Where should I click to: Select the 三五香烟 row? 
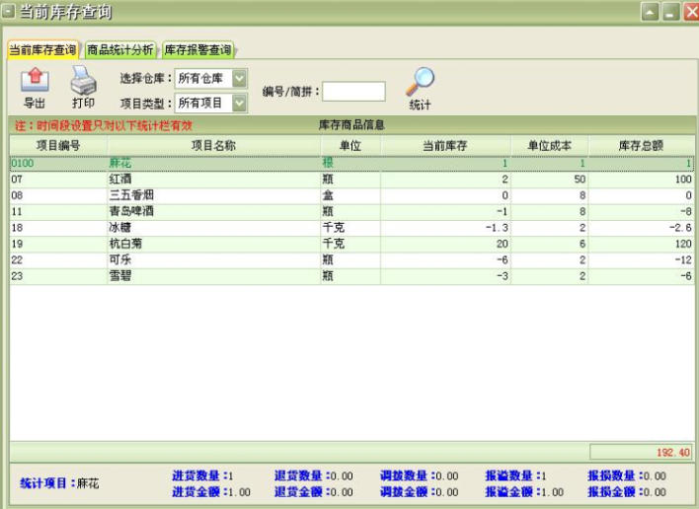[351, 195]
